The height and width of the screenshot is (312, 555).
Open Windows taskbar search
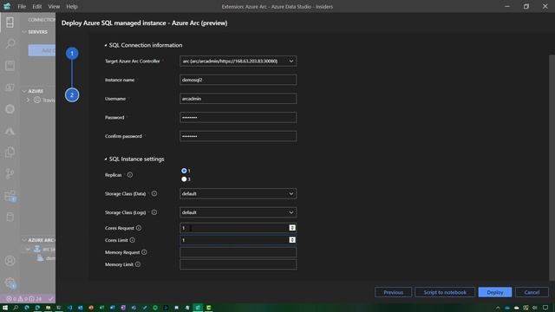point(16,308)
